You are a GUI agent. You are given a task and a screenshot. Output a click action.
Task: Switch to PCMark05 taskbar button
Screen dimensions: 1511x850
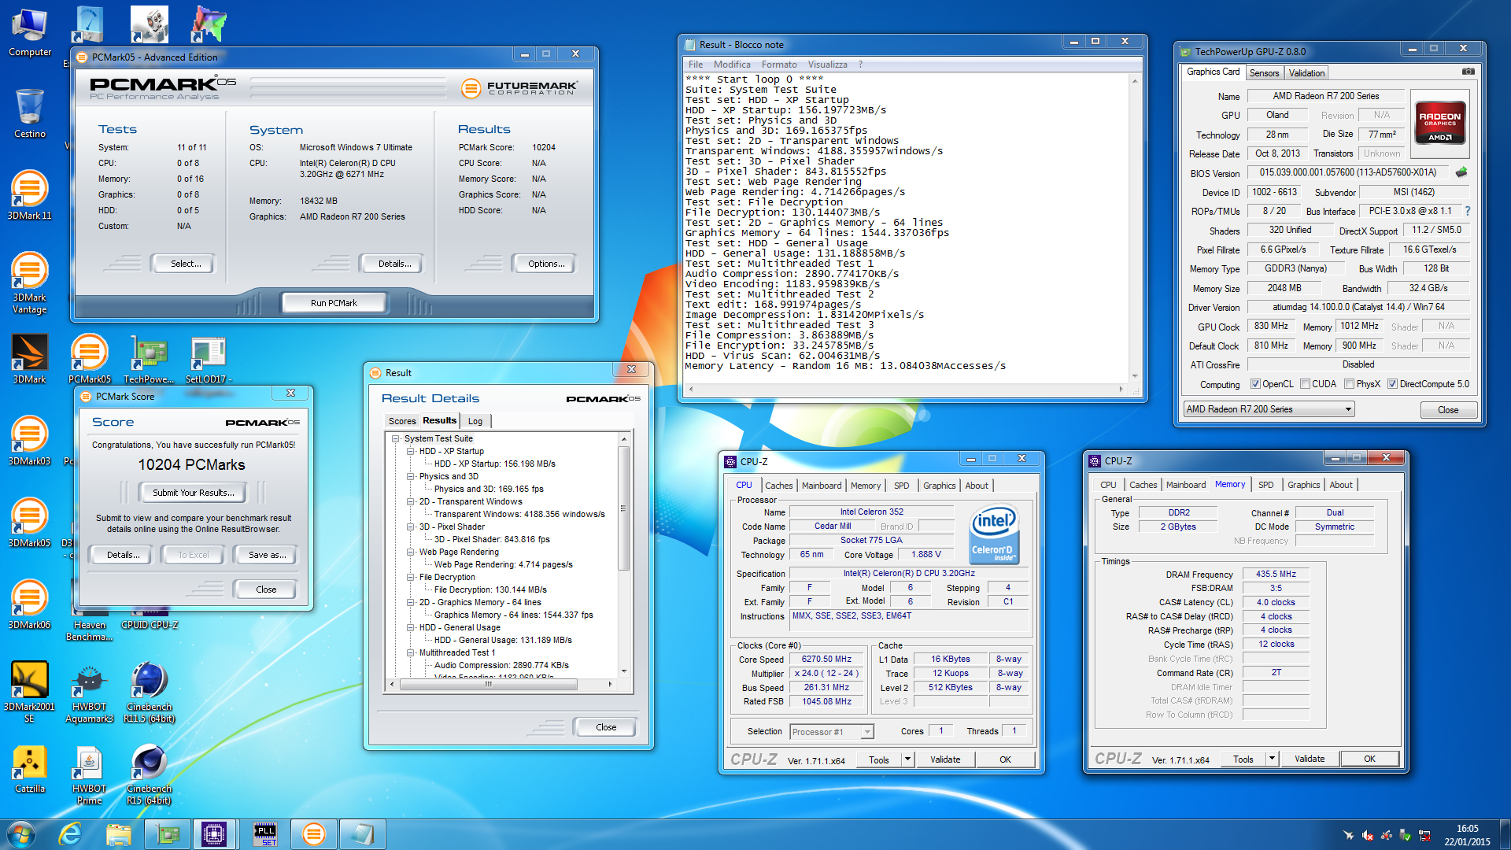coord(313,833)
